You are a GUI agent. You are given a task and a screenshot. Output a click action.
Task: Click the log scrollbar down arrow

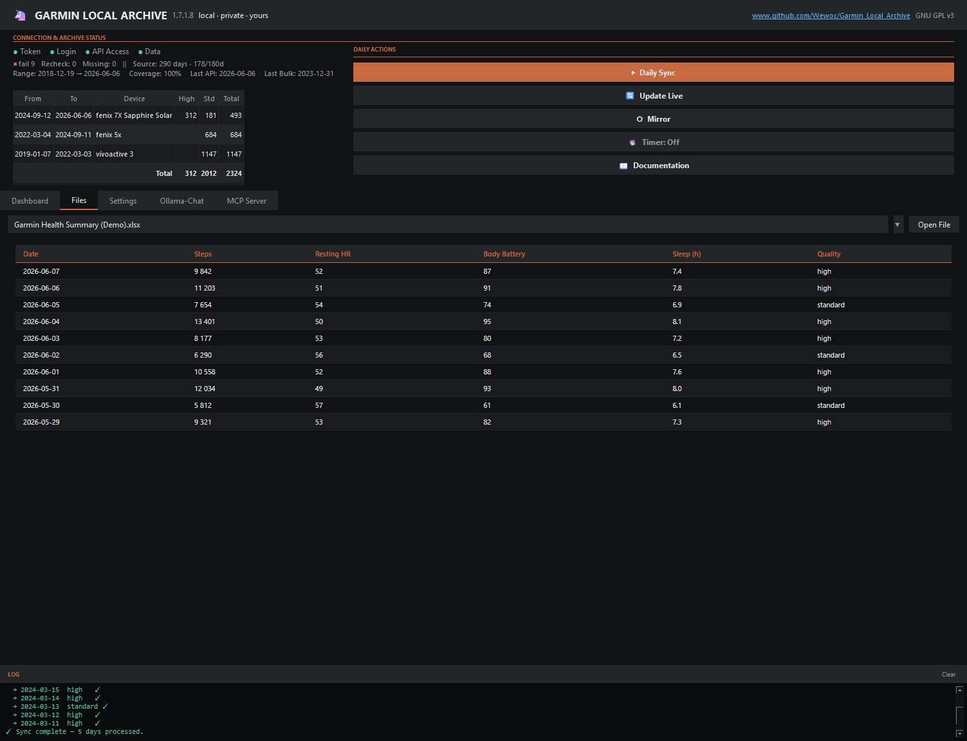pos(959,733)
